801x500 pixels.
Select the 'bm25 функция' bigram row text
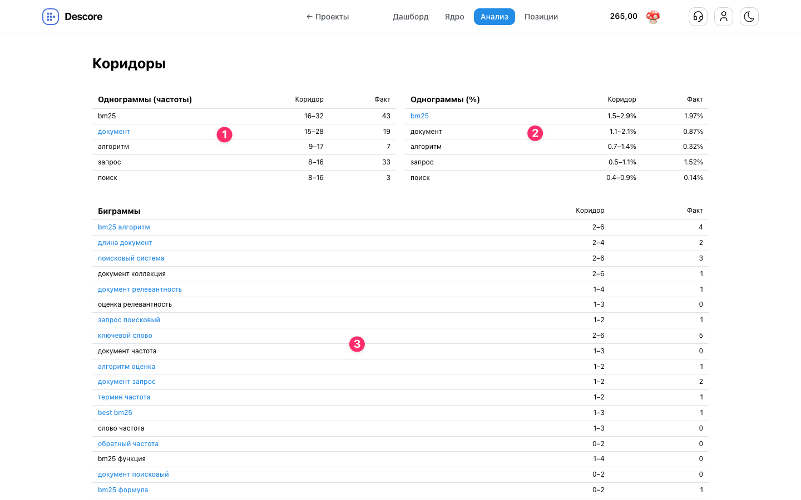click(x=122, y=459)
